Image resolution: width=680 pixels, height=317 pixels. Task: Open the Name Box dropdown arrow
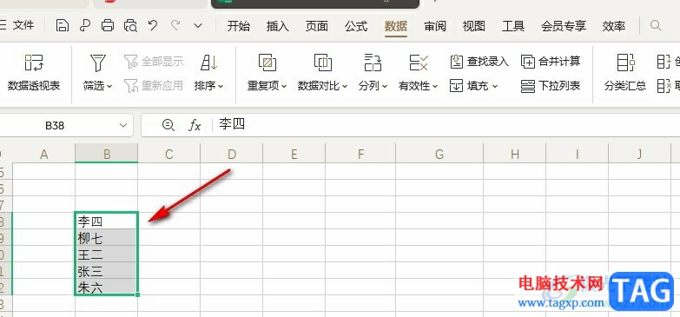pos(123,125)
